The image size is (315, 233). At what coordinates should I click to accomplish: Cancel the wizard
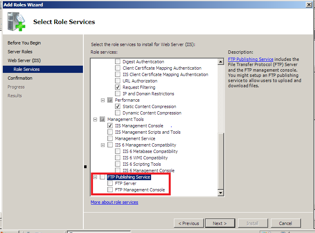click(286, 223)
